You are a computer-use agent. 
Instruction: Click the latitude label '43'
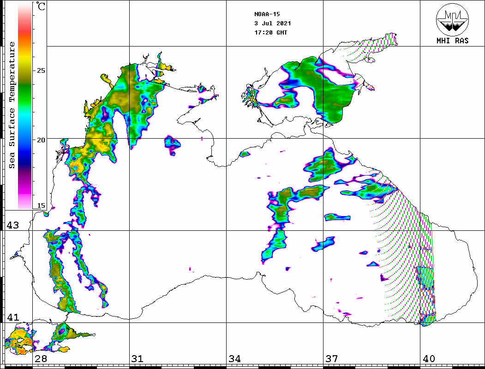click(x=13, y=225)
